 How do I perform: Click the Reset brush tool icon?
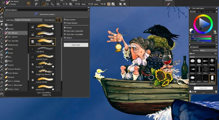(x=36, y=4)
